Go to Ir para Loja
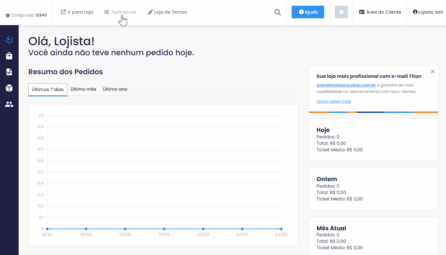Viewport: 446px width, 255px height. point(77,12)
